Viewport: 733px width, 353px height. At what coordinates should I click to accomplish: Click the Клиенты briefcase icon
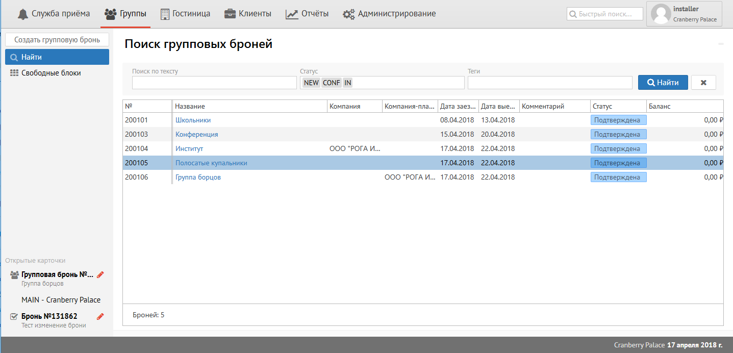[230, 14]
